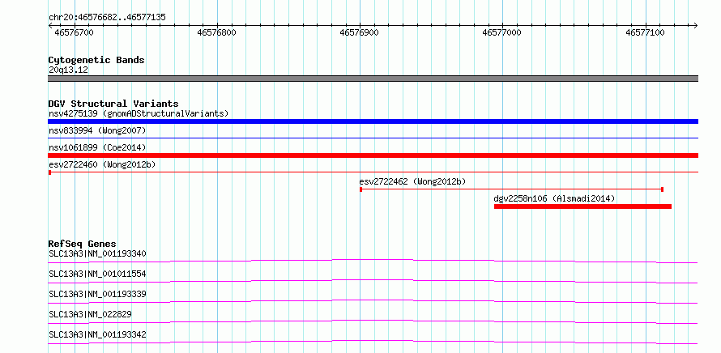Click the magenta NM_001193342 transcript line
This screenshot has width=721, height=353.
point(373,342)
